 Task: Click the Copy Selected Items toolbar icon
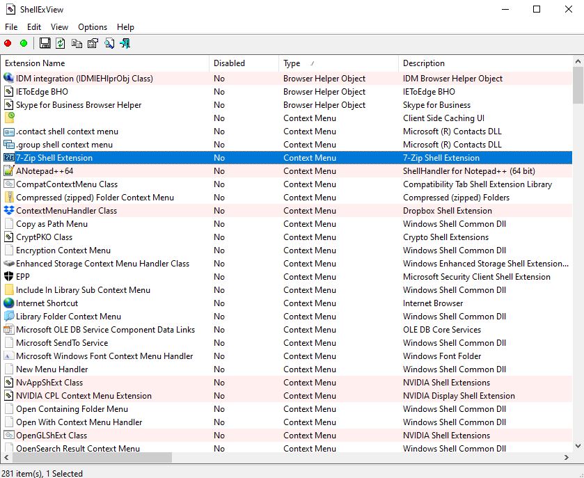(77, 43)
